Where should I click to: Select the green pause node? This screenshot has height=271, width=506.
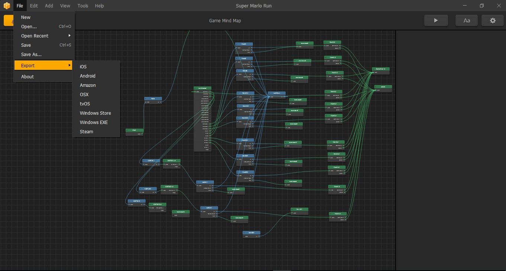[x=383, y=88]
